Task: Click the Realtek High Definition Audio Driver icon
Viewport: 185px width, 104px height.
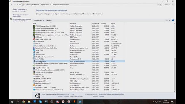Action: click(x=34, y=48)
